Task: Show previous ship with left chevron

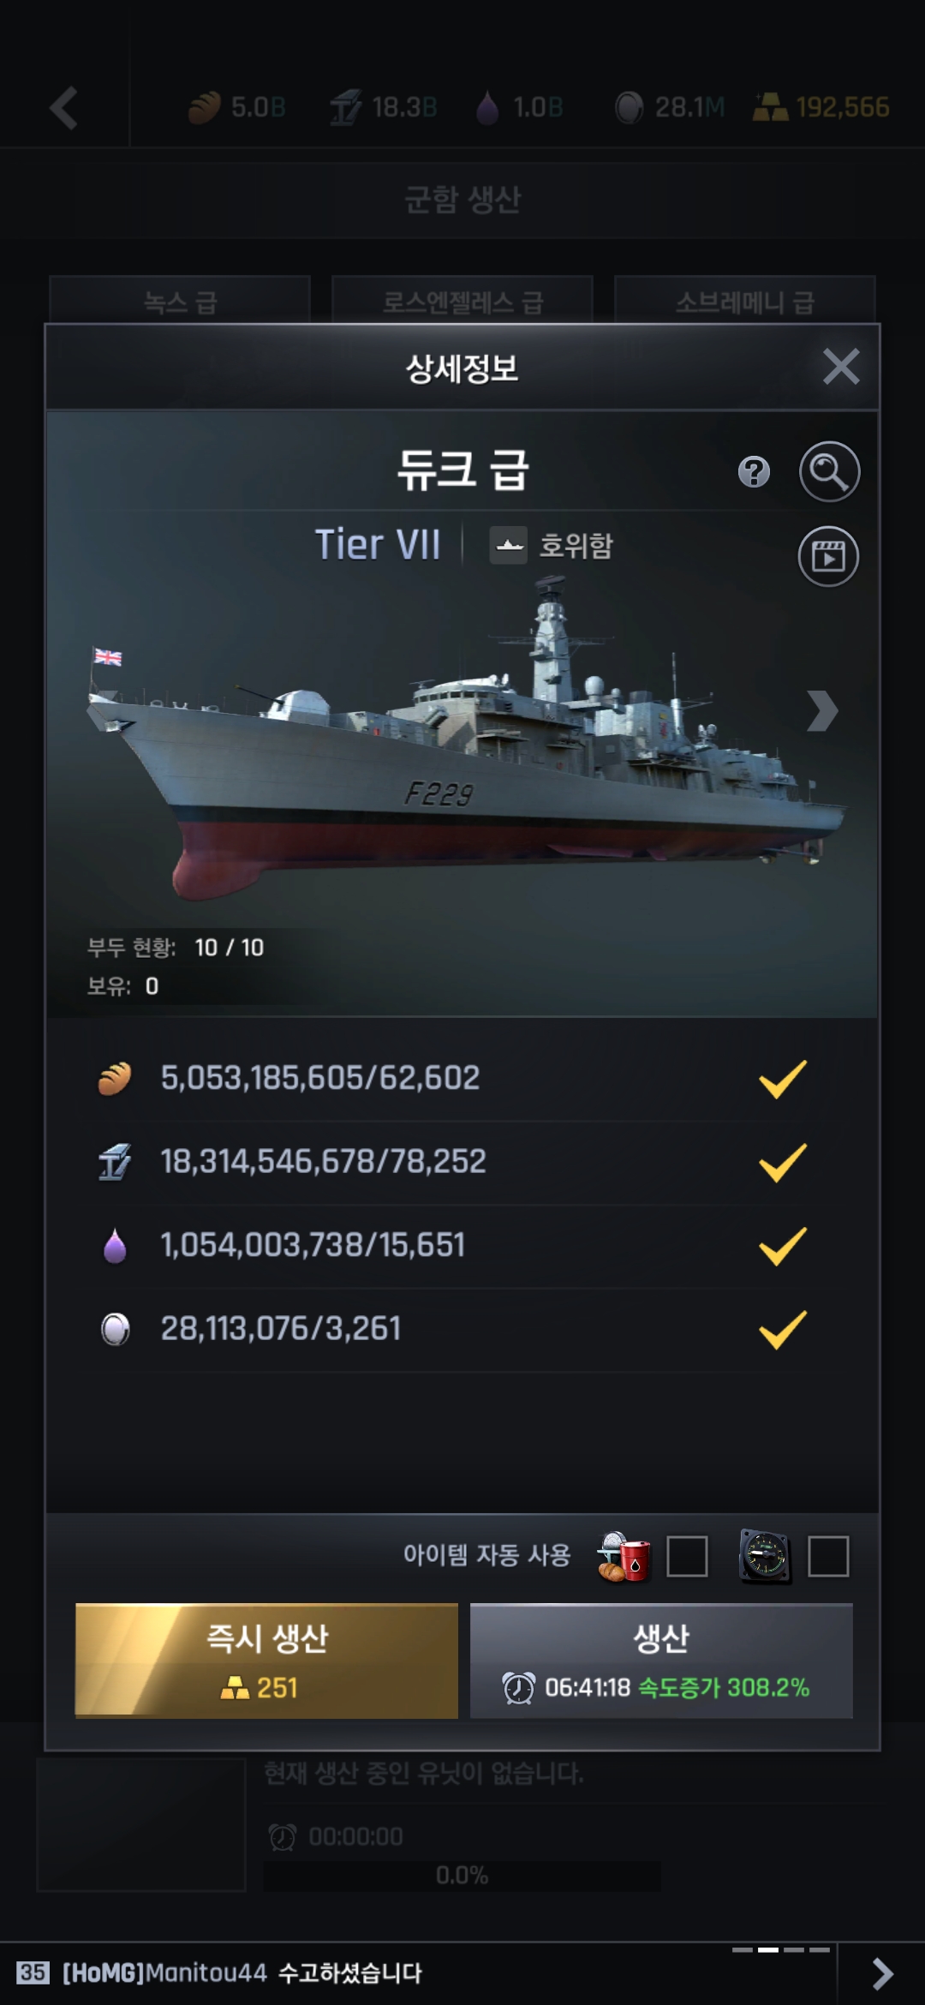Action: 104,707
